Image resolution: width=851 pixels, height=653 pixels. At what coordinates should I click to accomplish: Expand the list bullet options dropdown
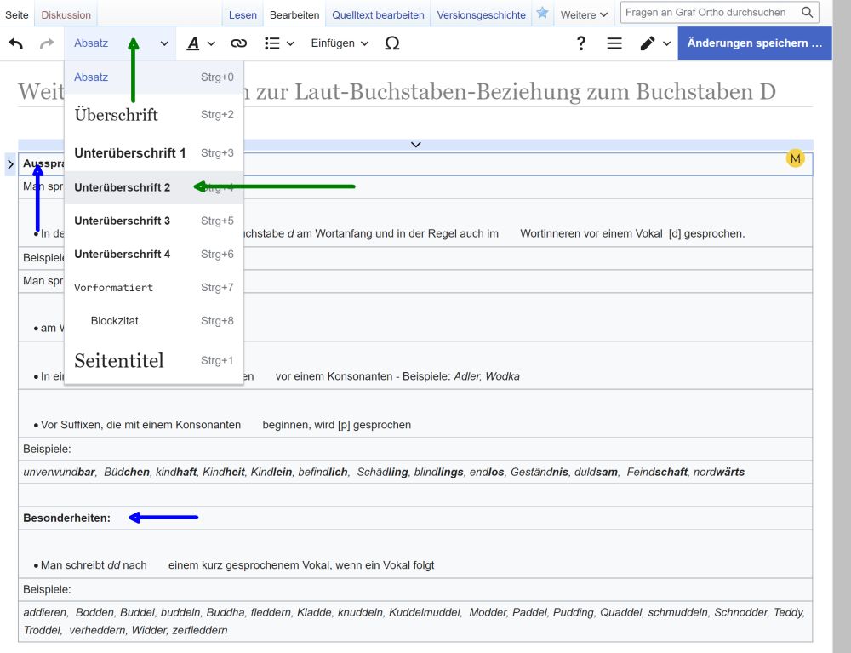279,43
